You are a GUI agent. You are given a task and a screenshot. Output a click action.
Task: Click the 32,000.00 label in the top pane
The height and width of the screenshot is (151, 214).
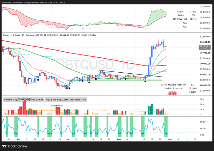(x=205, y=7)
